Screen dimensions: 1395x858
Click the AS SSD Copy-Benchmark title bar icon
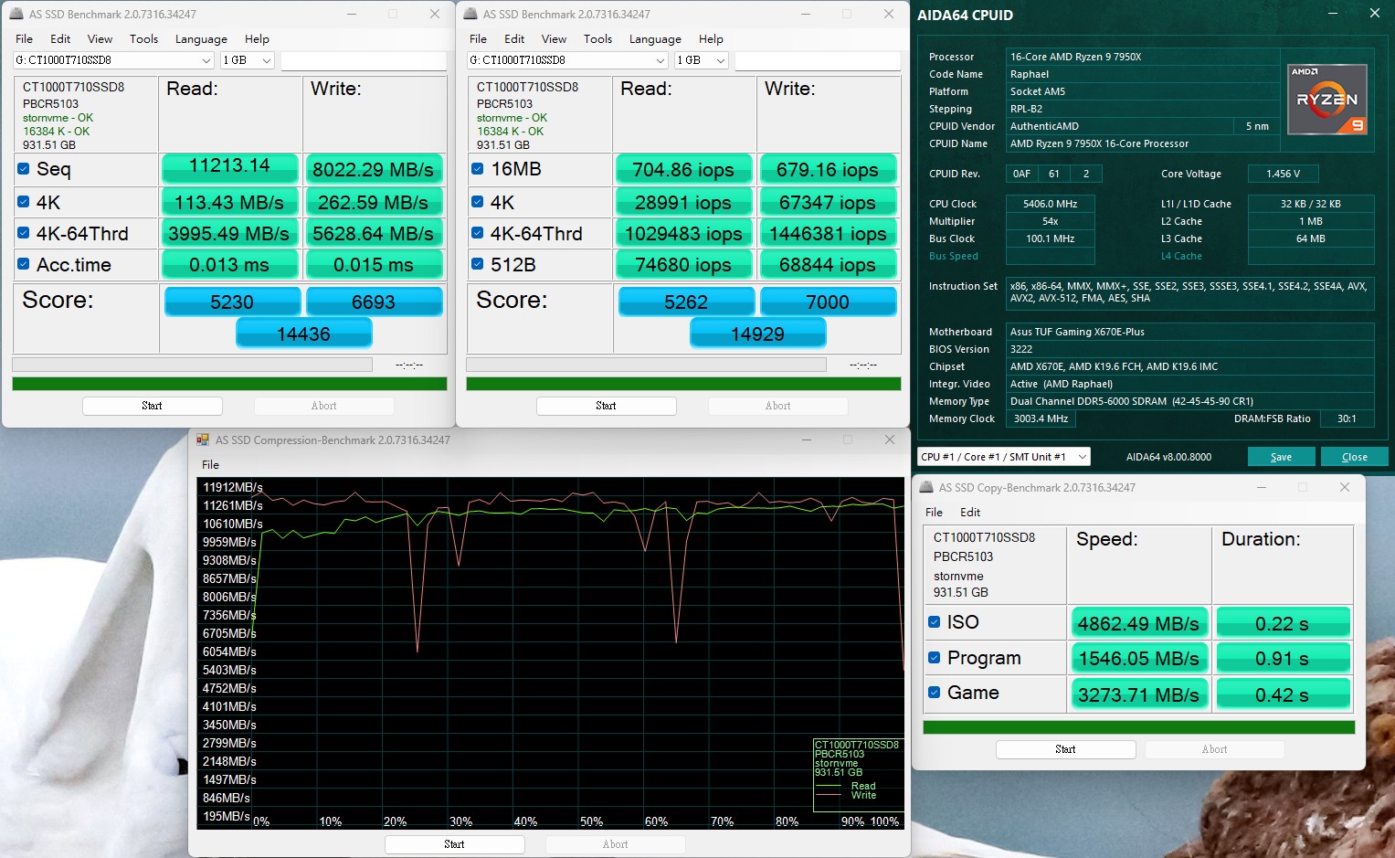(925, 487)
